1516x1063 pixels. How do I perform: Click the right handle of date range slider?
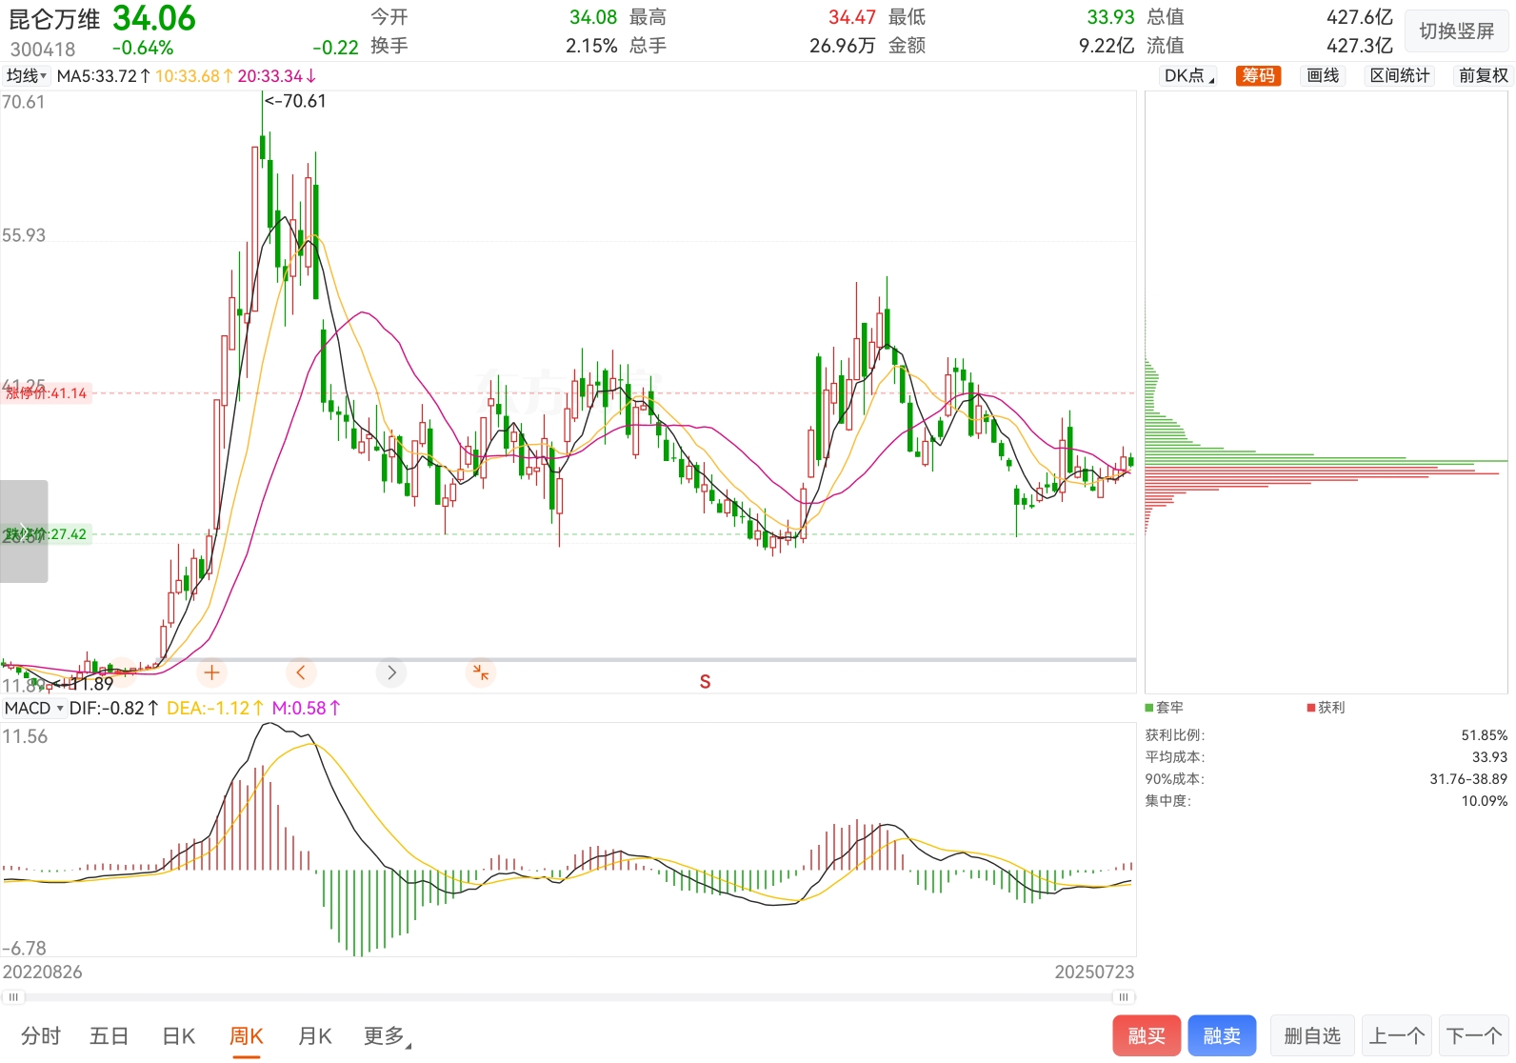(1124, 997)
